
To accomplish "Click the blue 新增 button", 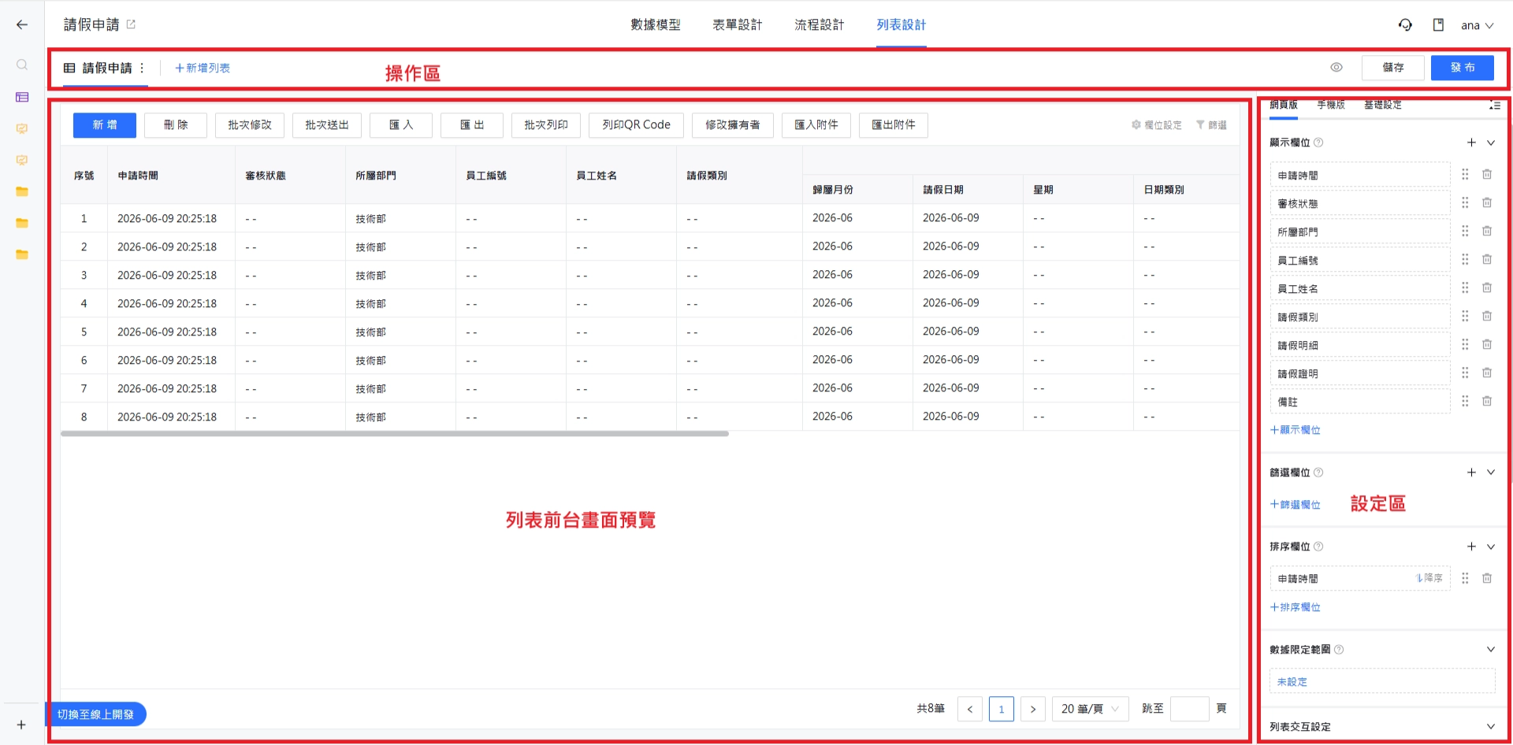I will point(105,125).
